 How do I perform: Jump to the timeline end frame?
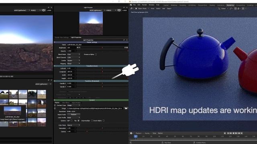pos(241,133)
